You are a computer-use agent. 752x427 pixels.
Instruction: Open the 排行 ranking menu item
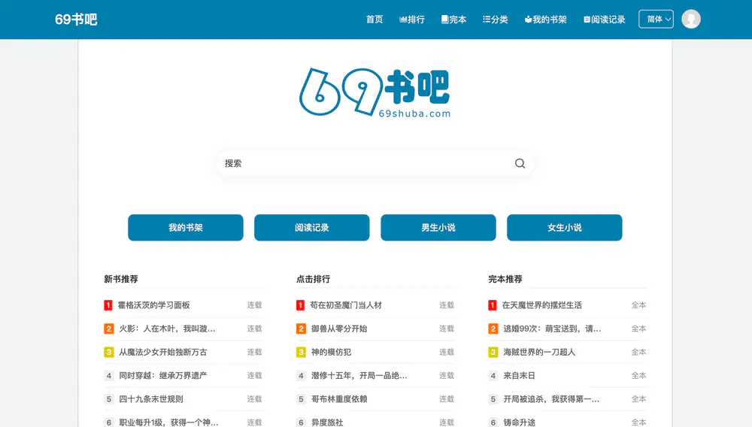click(412, 19)
